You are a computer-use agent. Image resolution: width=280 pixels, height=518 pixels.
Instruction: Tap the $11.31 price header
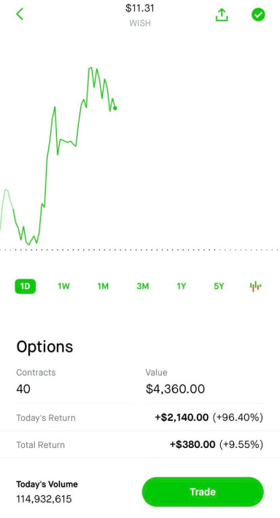[x=140, y=8]
